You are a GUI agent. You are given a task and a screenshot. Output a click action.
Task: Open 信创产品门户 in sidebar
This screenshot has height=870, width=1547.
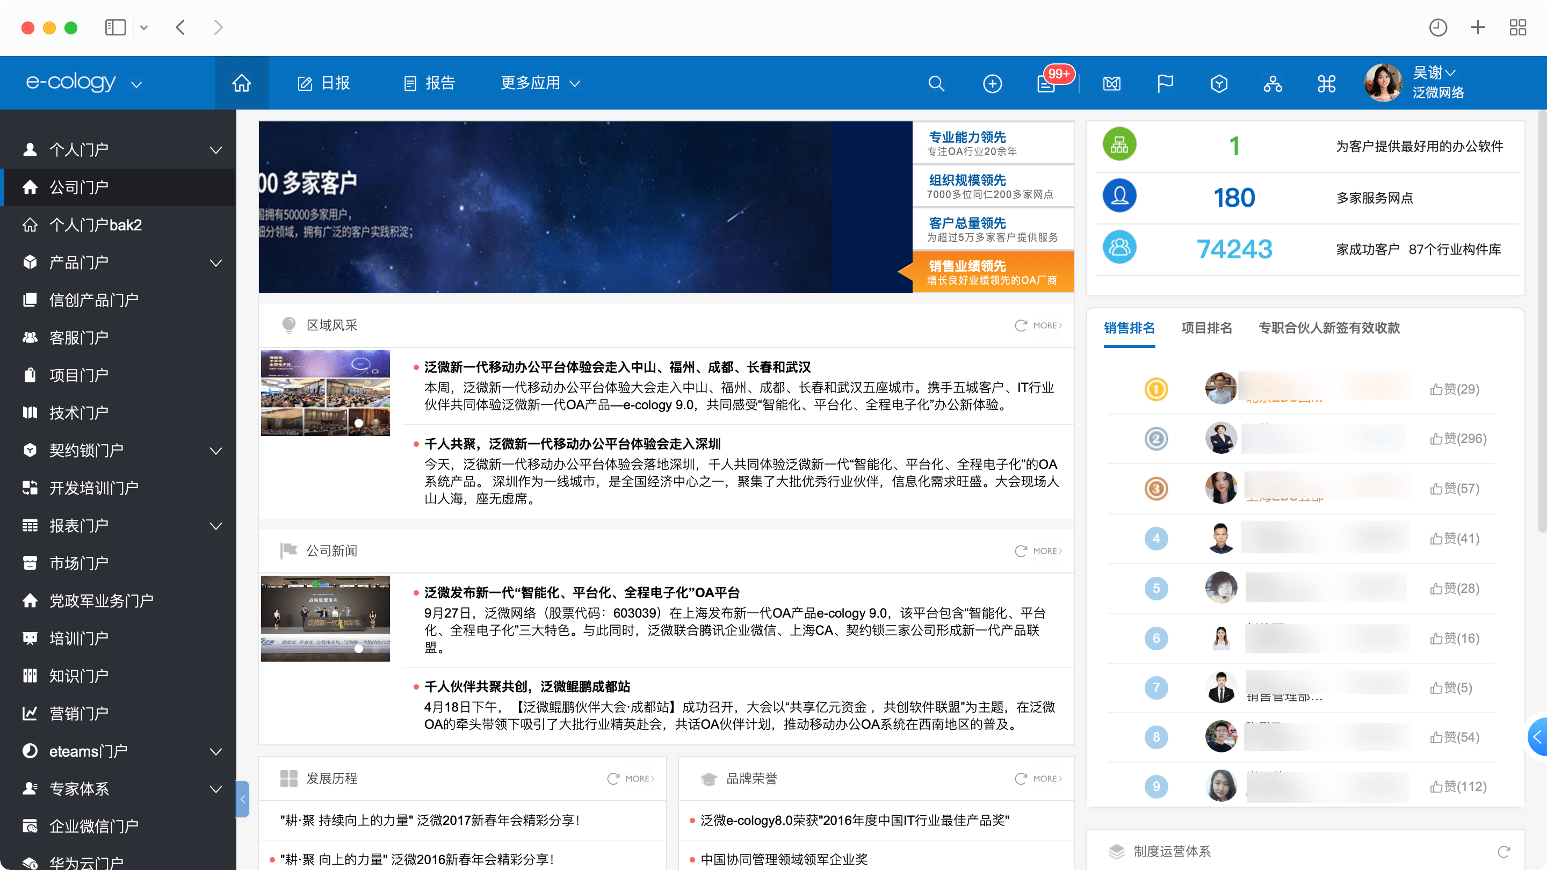click(118, 300)
